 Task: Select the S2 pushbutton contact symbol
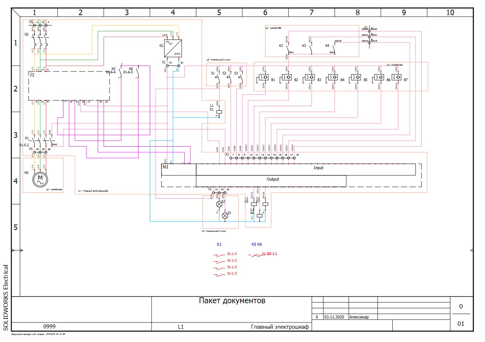229,77
